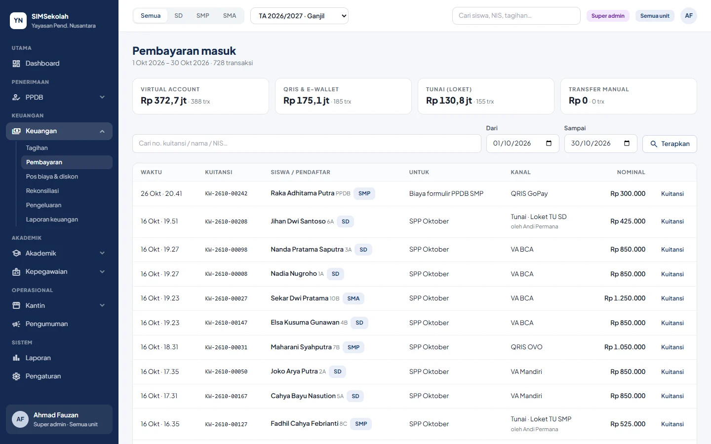
Task: Click the Akademik graduation cap icon
Action: [x=16, y=254]
